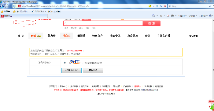
Task: Open the 页面(P) menu
Action: point(183,16)
